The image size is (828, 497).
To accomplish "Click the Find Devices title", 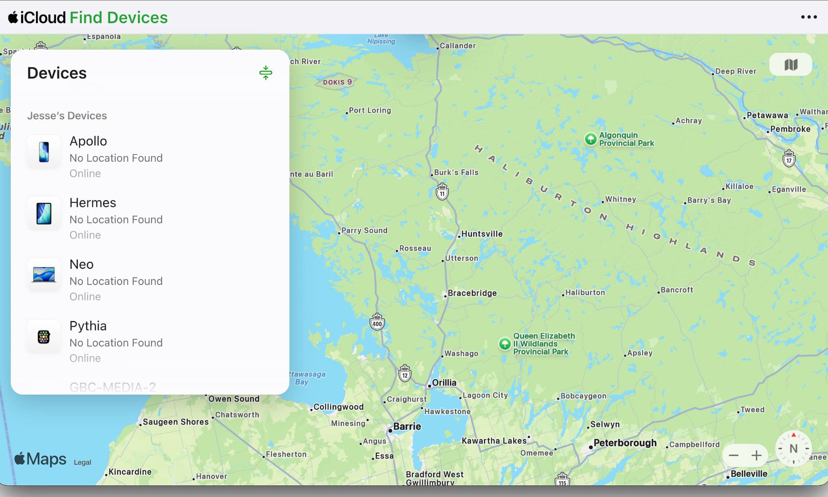I will 119,17.
